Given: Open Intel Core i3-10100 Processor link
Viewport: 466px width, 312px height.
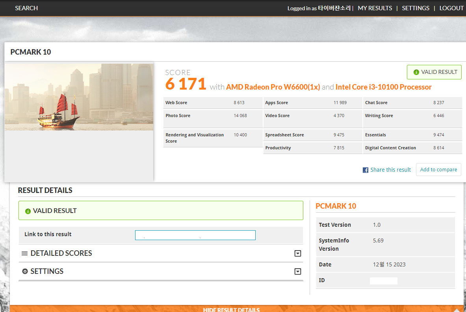Looking at the screenshot, I should (x=383, y=87).
